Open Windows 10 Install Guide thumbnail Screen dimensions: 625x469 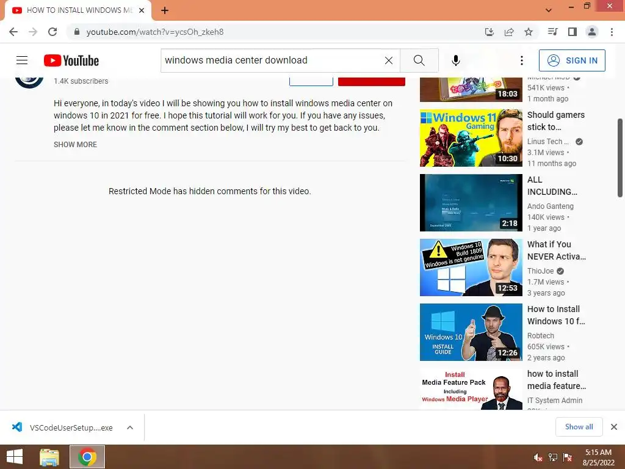[x=471, y=332]
